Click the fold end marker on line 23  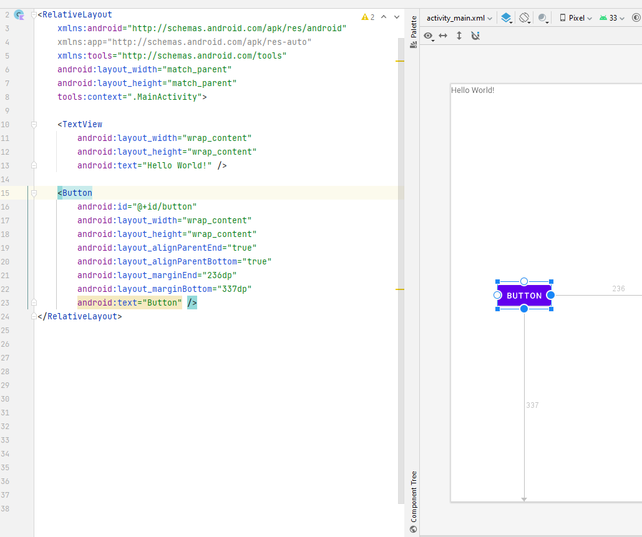[x=34, y=302]
